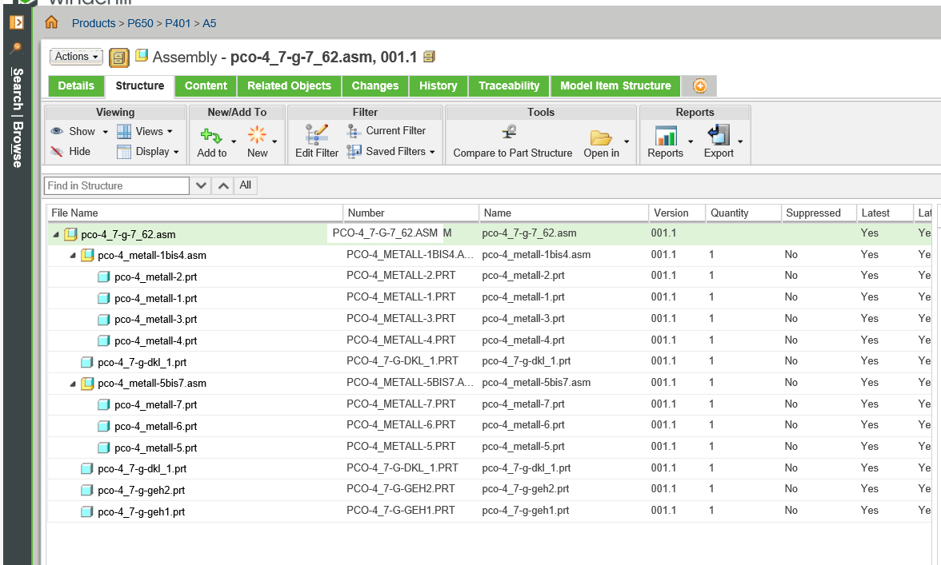The width and height of the screenshot is (941, 565).
Task: Collapse the pco-4_metall-1bis4.asm node
Action: coord(73,256)
